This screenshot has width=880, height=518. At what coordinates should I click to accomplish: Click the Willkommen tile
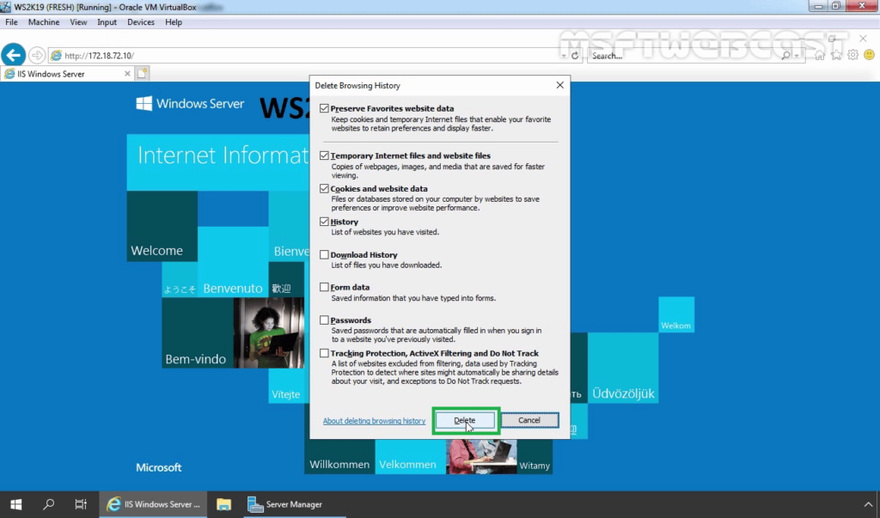339,456
